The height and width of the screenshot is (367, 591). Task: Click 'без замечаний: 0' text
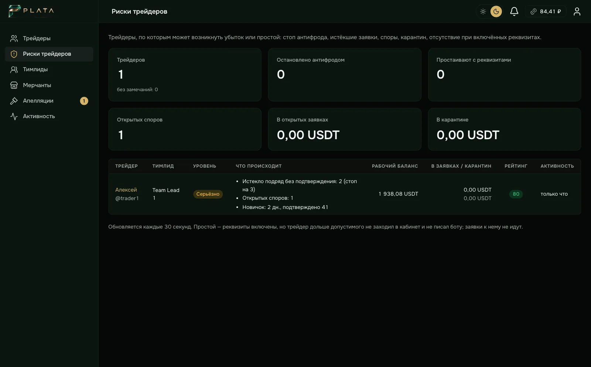click(x=137, y=90)
